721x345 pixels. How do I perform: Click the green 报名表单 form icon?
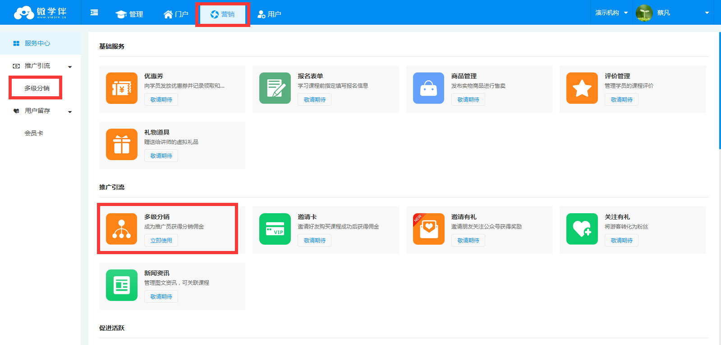[275, 88]
